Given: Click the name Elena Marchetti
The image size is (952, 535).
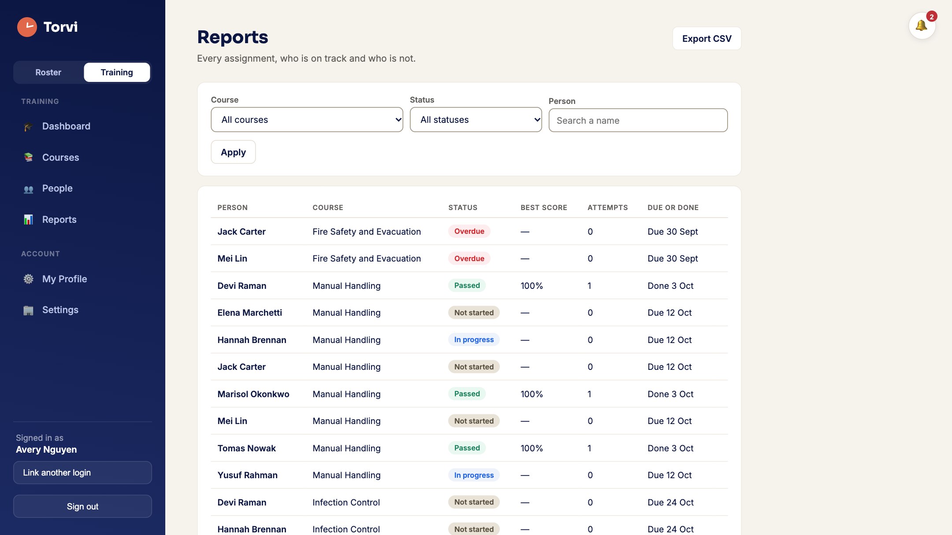Looking at the screenshot, I should 249,313.
